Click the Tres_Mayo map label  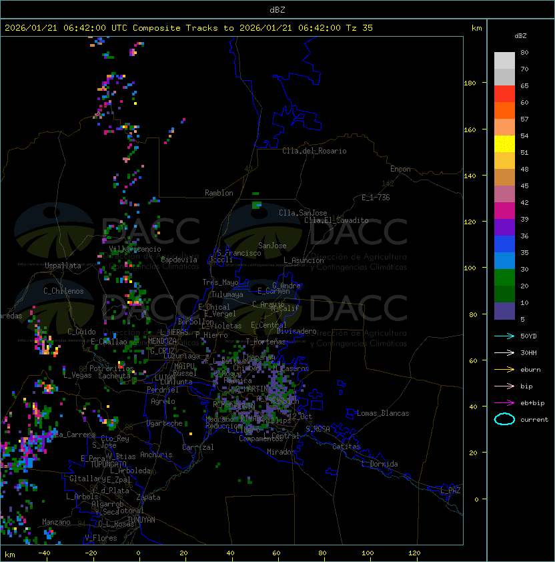[x=220, y=282]
